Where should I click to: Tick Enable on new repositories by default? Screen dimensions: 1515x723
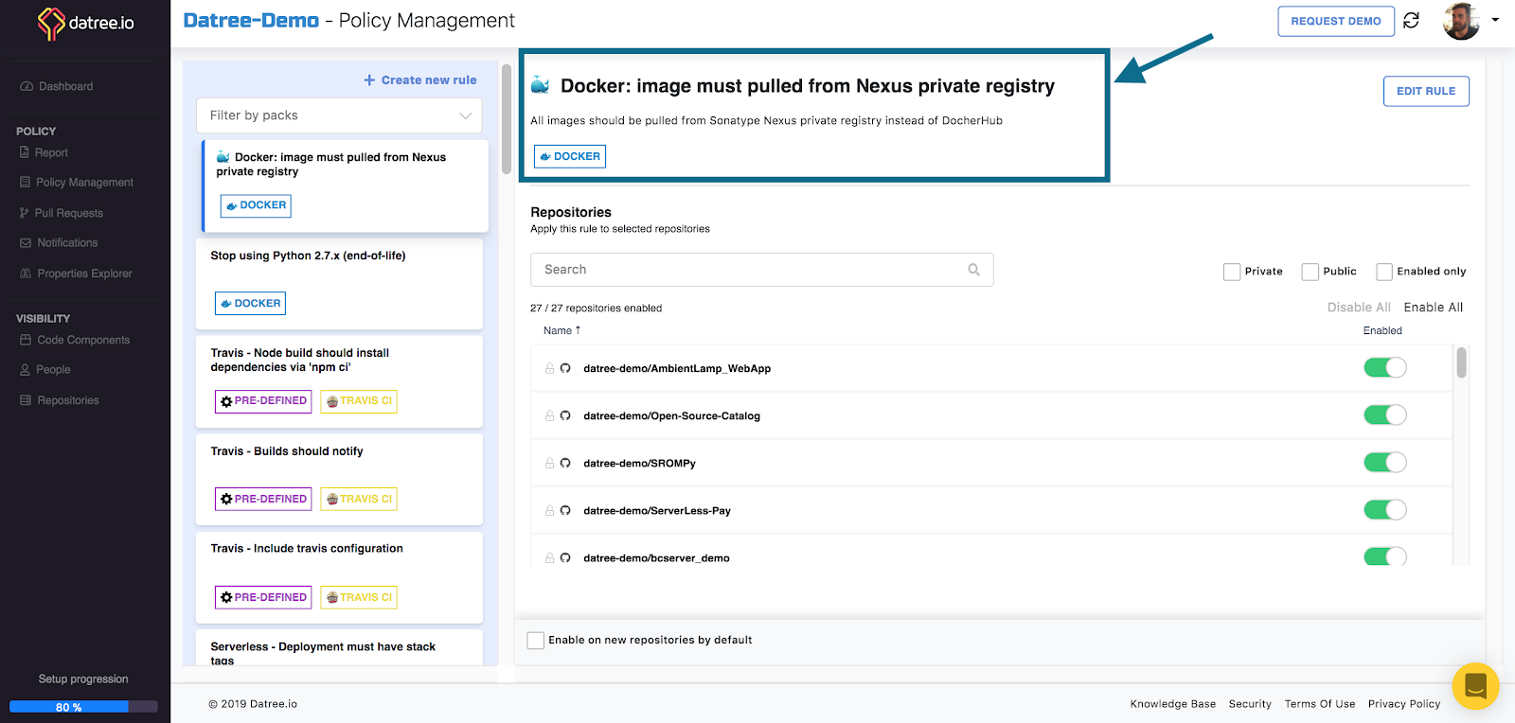coord(536,640)
